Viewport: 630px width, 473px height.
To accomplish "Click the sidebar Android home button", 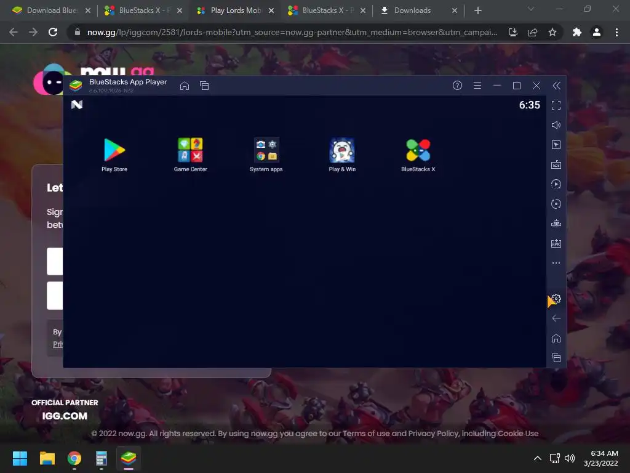I will click(556, 338).
